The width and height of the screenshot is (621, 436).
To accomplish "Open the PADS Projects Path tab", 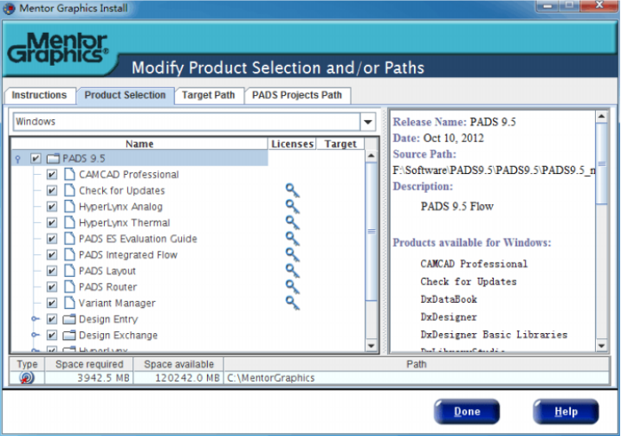I will pos(297,95).
